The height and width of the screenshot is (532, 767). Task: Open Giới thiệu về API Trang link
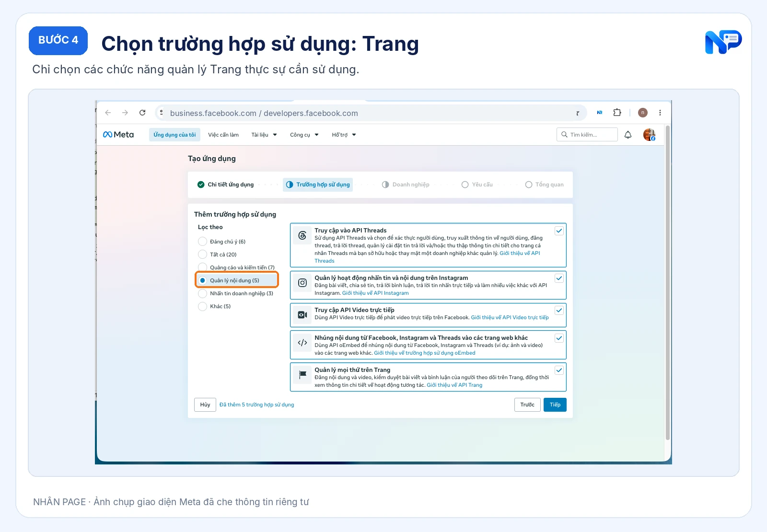point(454,385)
